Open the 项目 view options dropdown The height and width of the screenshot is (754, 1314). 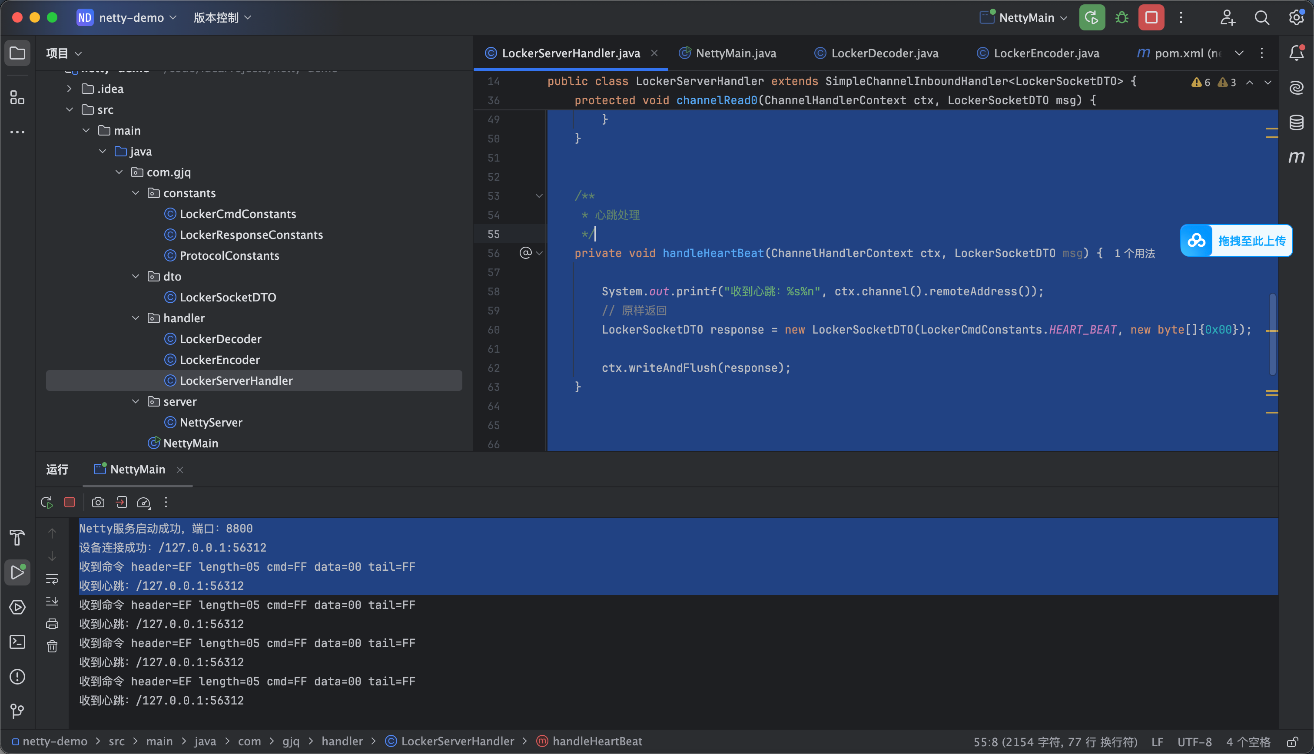pyautogui.click(x=64, y=53)
